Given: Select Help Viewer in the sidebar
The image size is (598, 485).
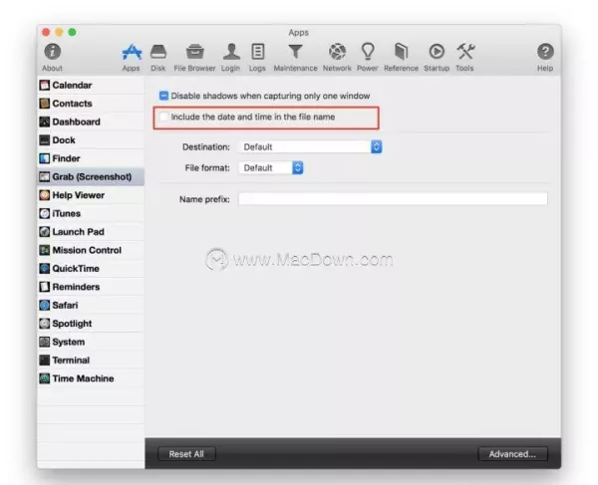Looking at the screenshot, I should pyautogui.click(x=91, y=194).
